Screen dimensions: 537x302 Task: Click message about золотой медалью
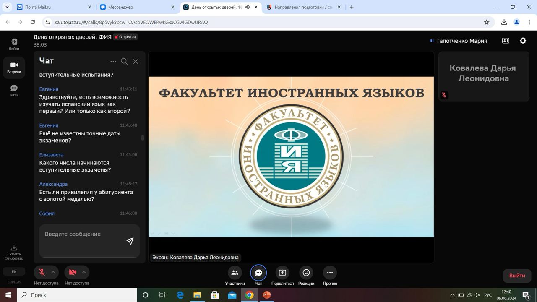click(x=86, y=195)
